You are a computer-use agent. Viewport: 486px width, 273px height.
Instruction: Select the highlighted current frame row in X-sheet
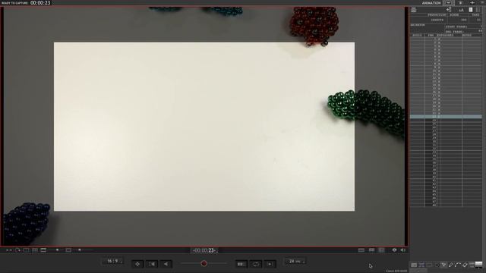point(446,117)
